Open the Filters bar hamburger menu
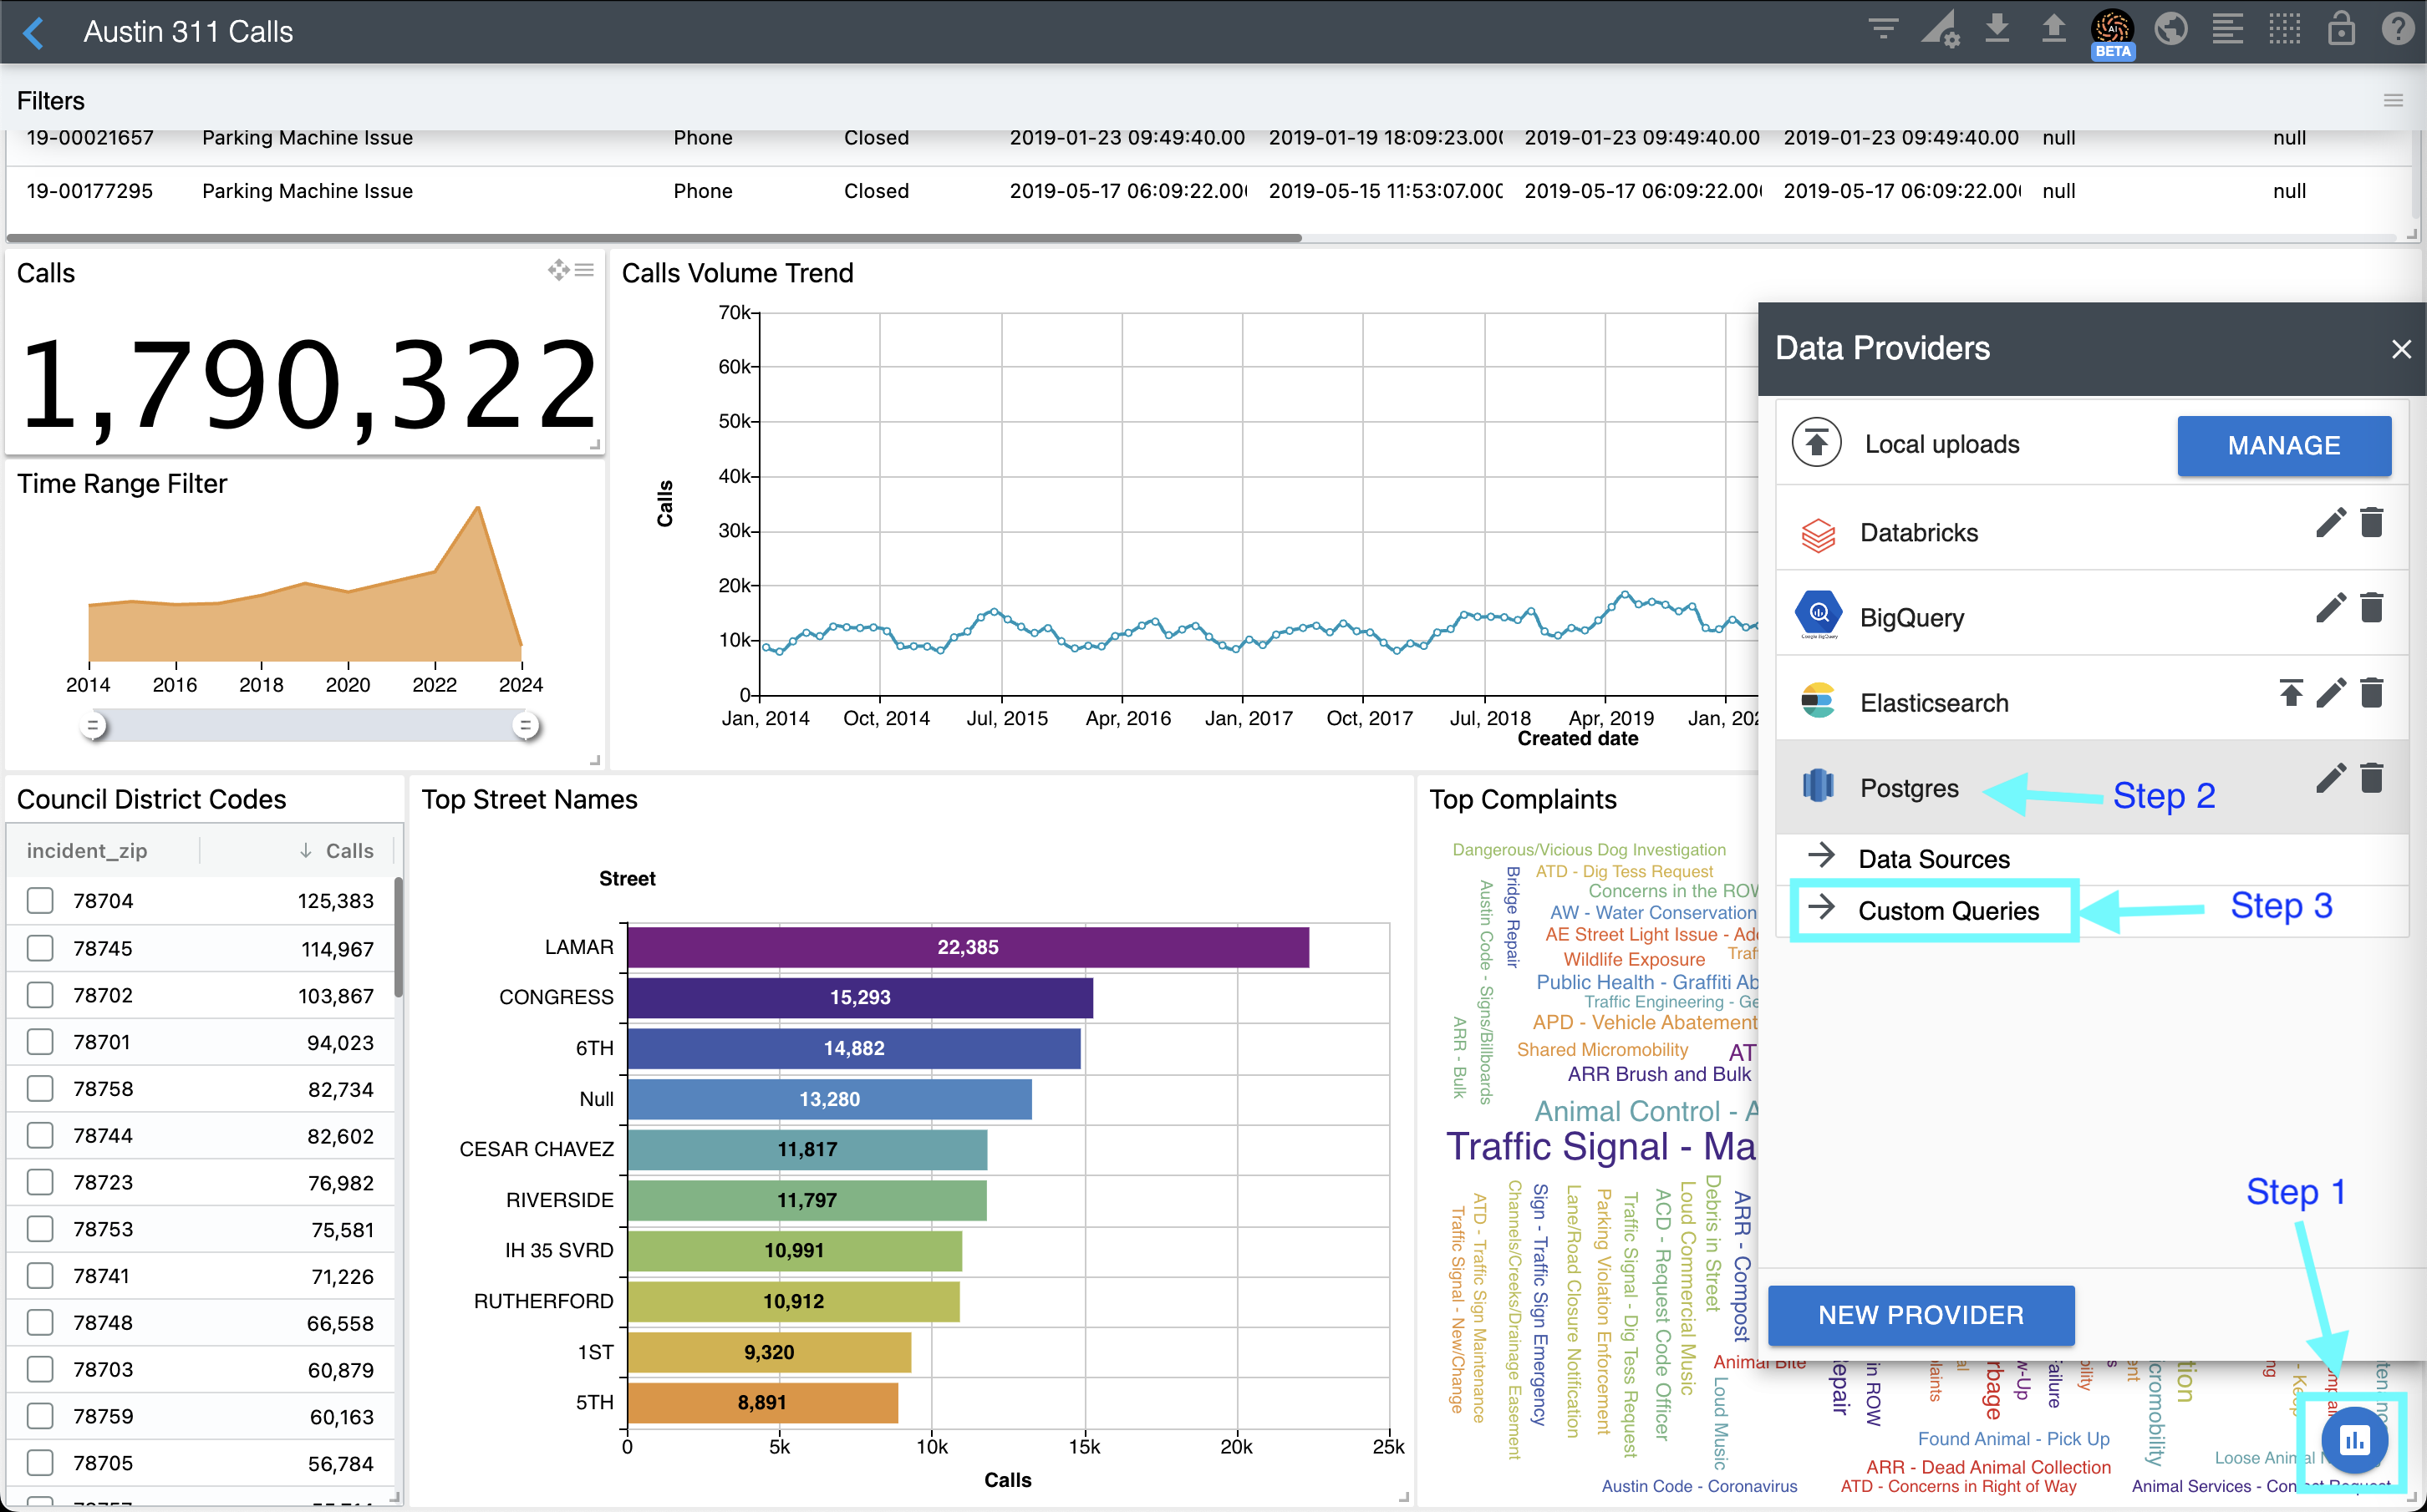Image resolution: width=2427 pixels, height=1512 pixels. (2393, 100)
